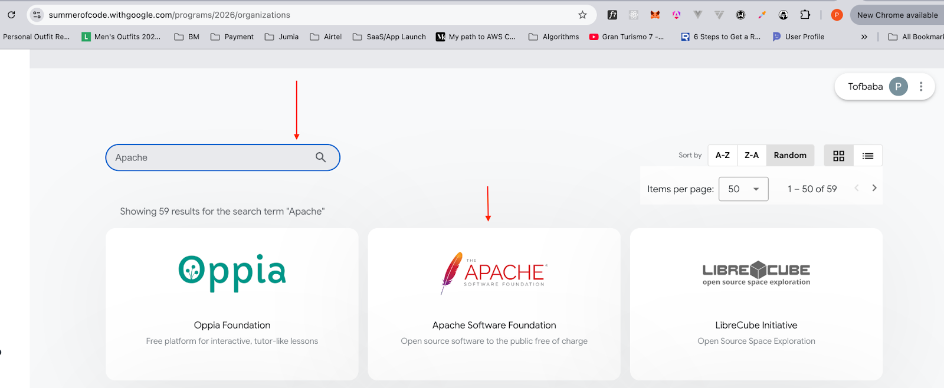Open the second gray Vue devtools extension icon
Viewport: 944px width, 388px height.
pos(719,15)
